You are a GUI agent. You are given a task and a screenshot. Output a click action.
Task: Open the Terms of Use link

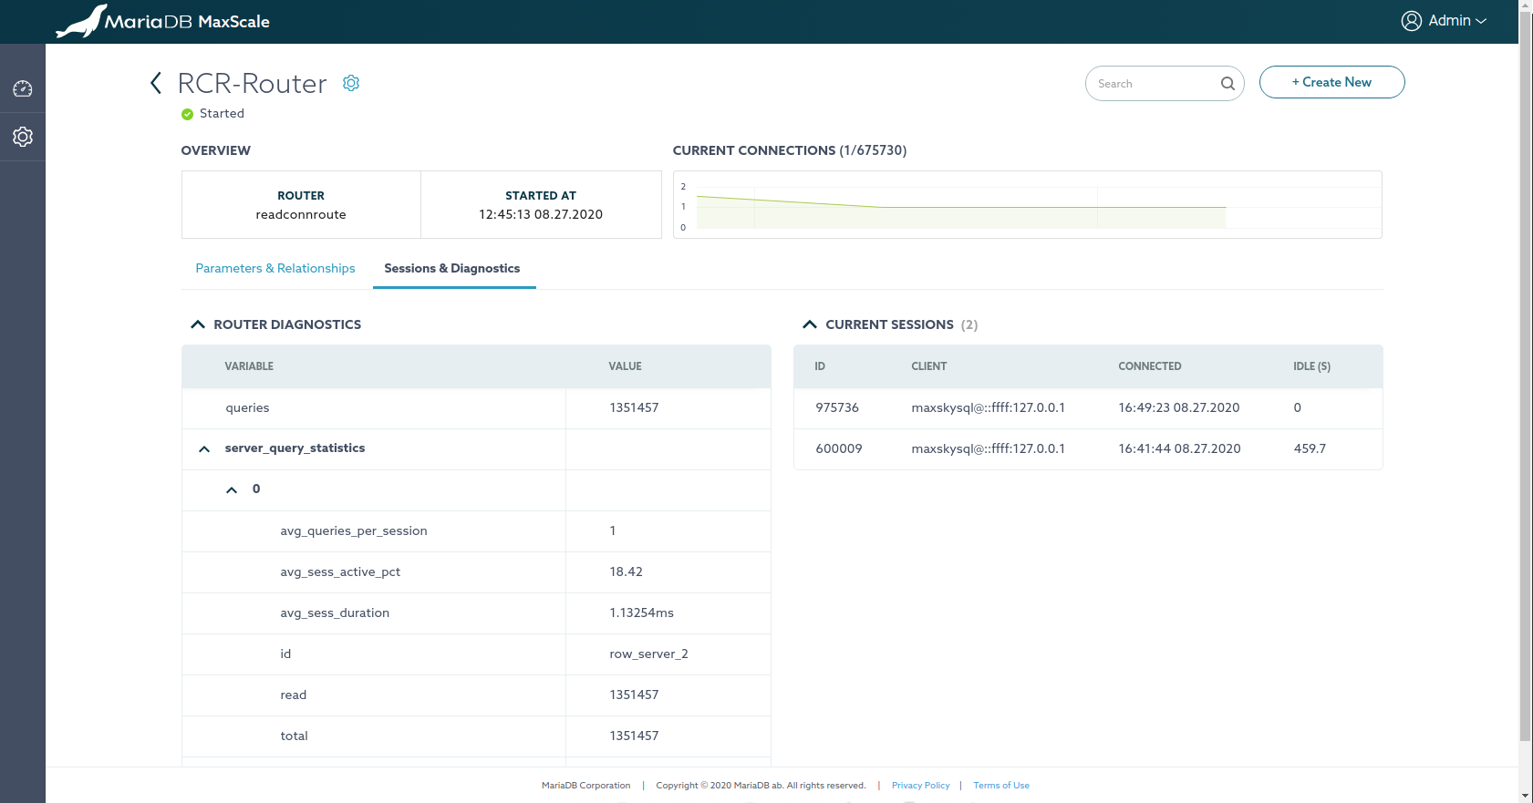pyautogui.click(x=1000, y=786)
